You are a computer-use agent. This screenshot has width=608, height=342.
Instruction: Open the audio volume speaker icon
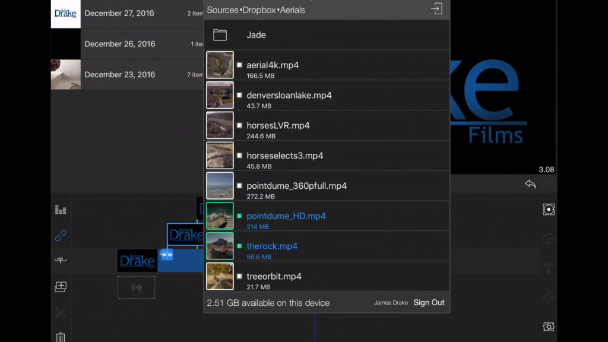[548, 298]
